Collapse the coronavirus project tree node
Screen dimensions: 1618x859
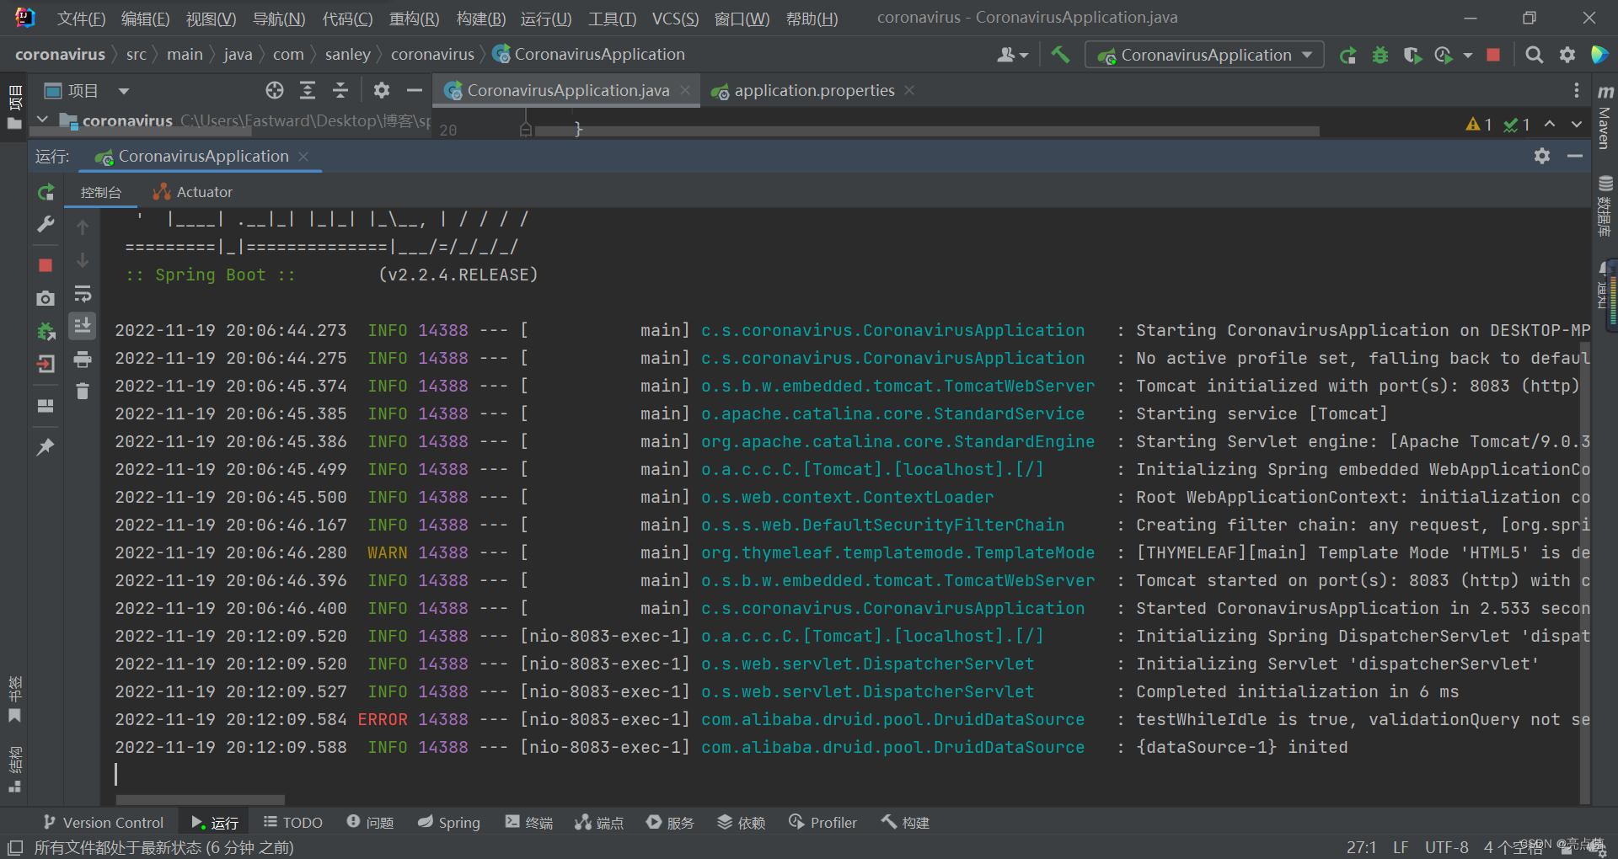(42, 120)
